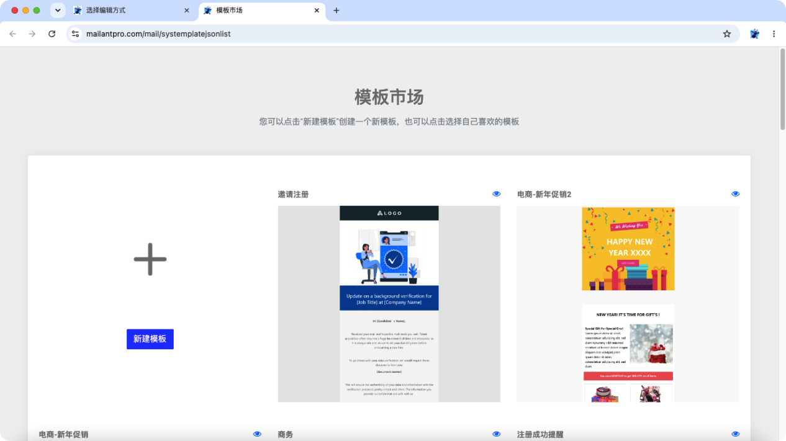786x441 pixels.
Task: Click the 电商-新年促销 template title
Action: pyautogui.click(x=63, y=434)
